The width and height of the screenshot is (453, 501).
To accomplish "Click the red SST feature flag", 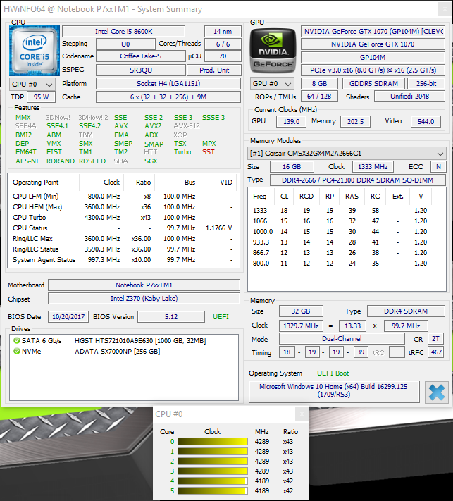I will 209,152.
